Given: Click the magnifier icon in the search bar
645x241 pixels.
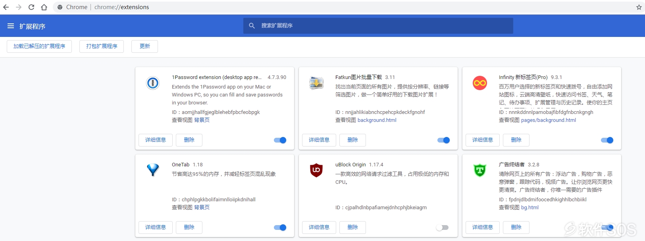Looking at the screenshot, I should pyautogui.click(x=252, y=26).
